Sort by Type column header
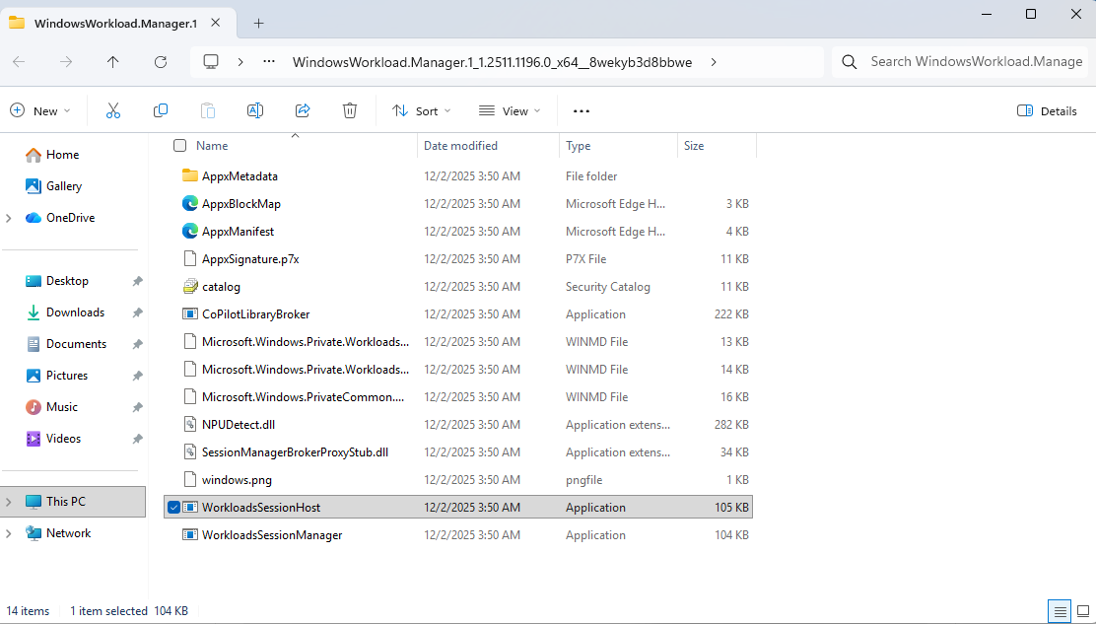 578,145
